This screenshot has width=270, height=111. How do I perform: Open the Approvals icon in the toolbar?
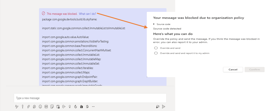click(x=76, y=106)
